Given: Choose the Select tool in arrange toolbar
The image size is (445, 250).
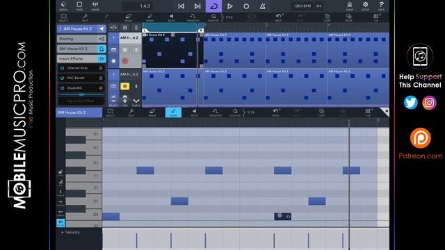Looking at the screenshot, I should 63,17.
